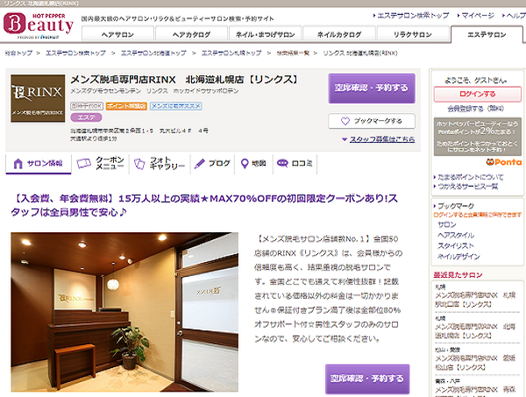Viewport: 526px width, 397px height.
Task: Switch to クーポンメニュー tab
Action: [x=101, y=163]
